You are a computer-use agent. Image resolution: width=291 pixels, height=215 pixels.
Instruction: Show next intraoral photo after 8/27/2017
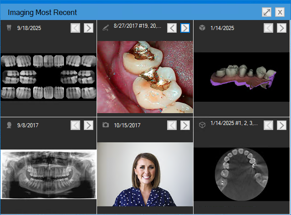pyautogui.click(x=185, y=28)
